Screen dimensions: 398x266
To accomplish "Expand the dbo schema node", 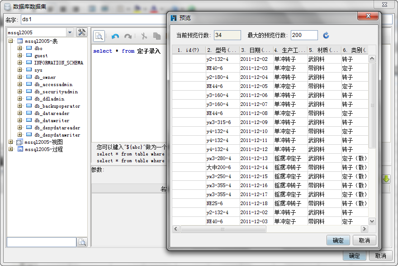I will click(20, 48).
